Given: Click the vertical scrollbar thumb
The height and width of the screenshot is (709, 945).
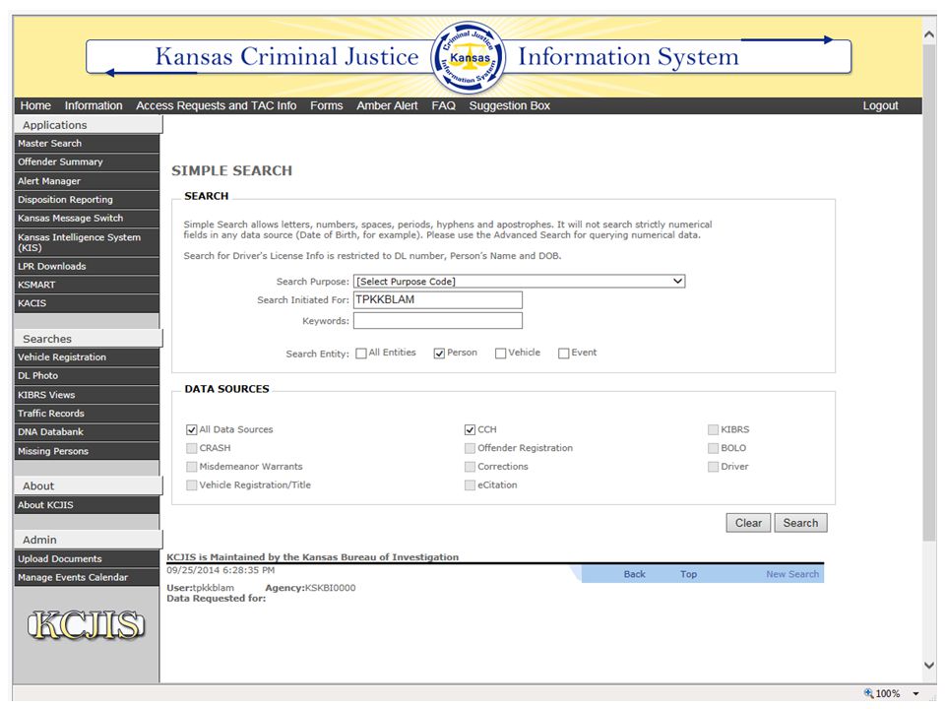Looking at the screenshot, I should click(928, 292).
